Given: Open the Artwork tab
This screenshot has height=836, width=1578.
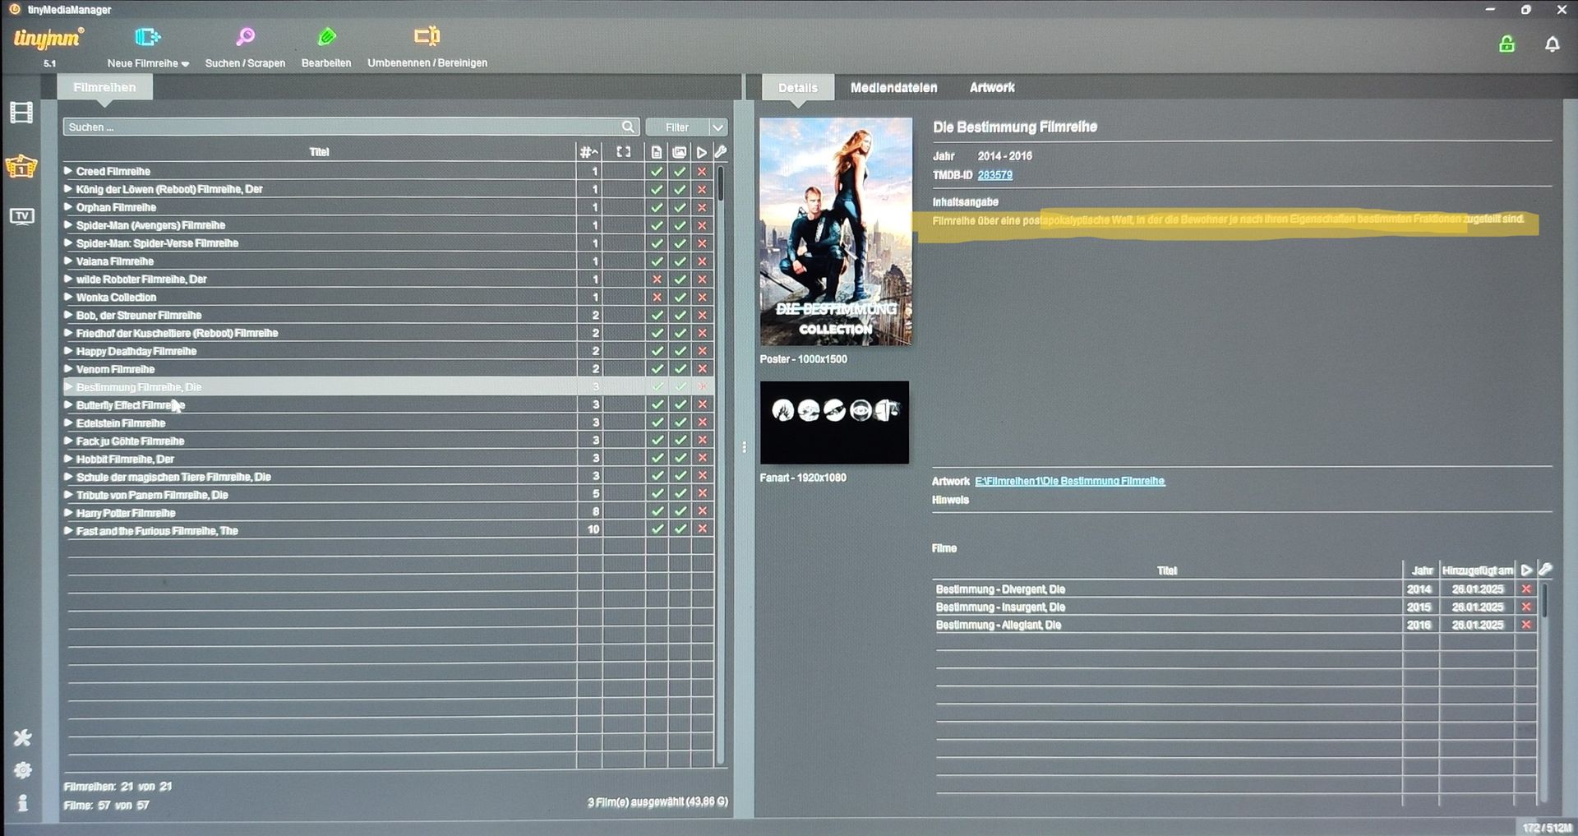Looking at the screenshot, I should coord(992,87).
